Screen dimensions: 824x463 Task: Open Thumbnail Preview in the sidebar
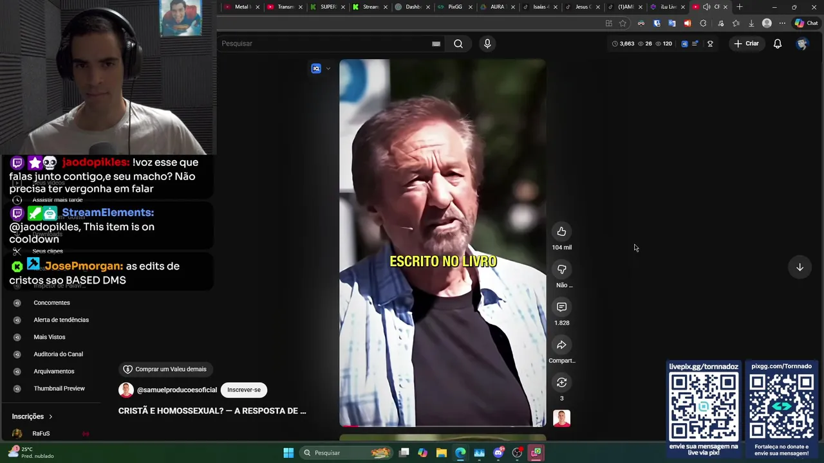(59, 388)
